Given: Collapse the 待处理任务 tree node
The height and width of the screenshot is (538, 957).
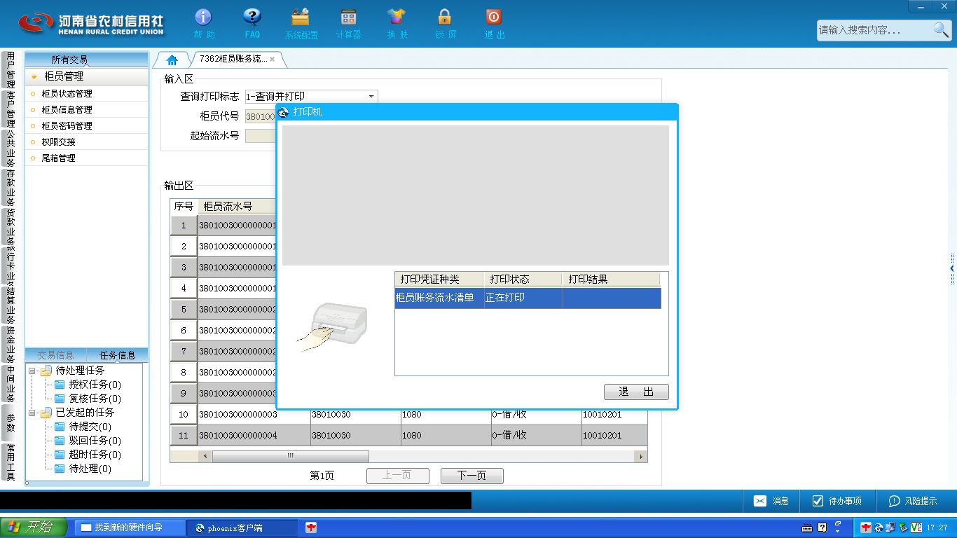Looking at the screenshot, I should point(32,371).
